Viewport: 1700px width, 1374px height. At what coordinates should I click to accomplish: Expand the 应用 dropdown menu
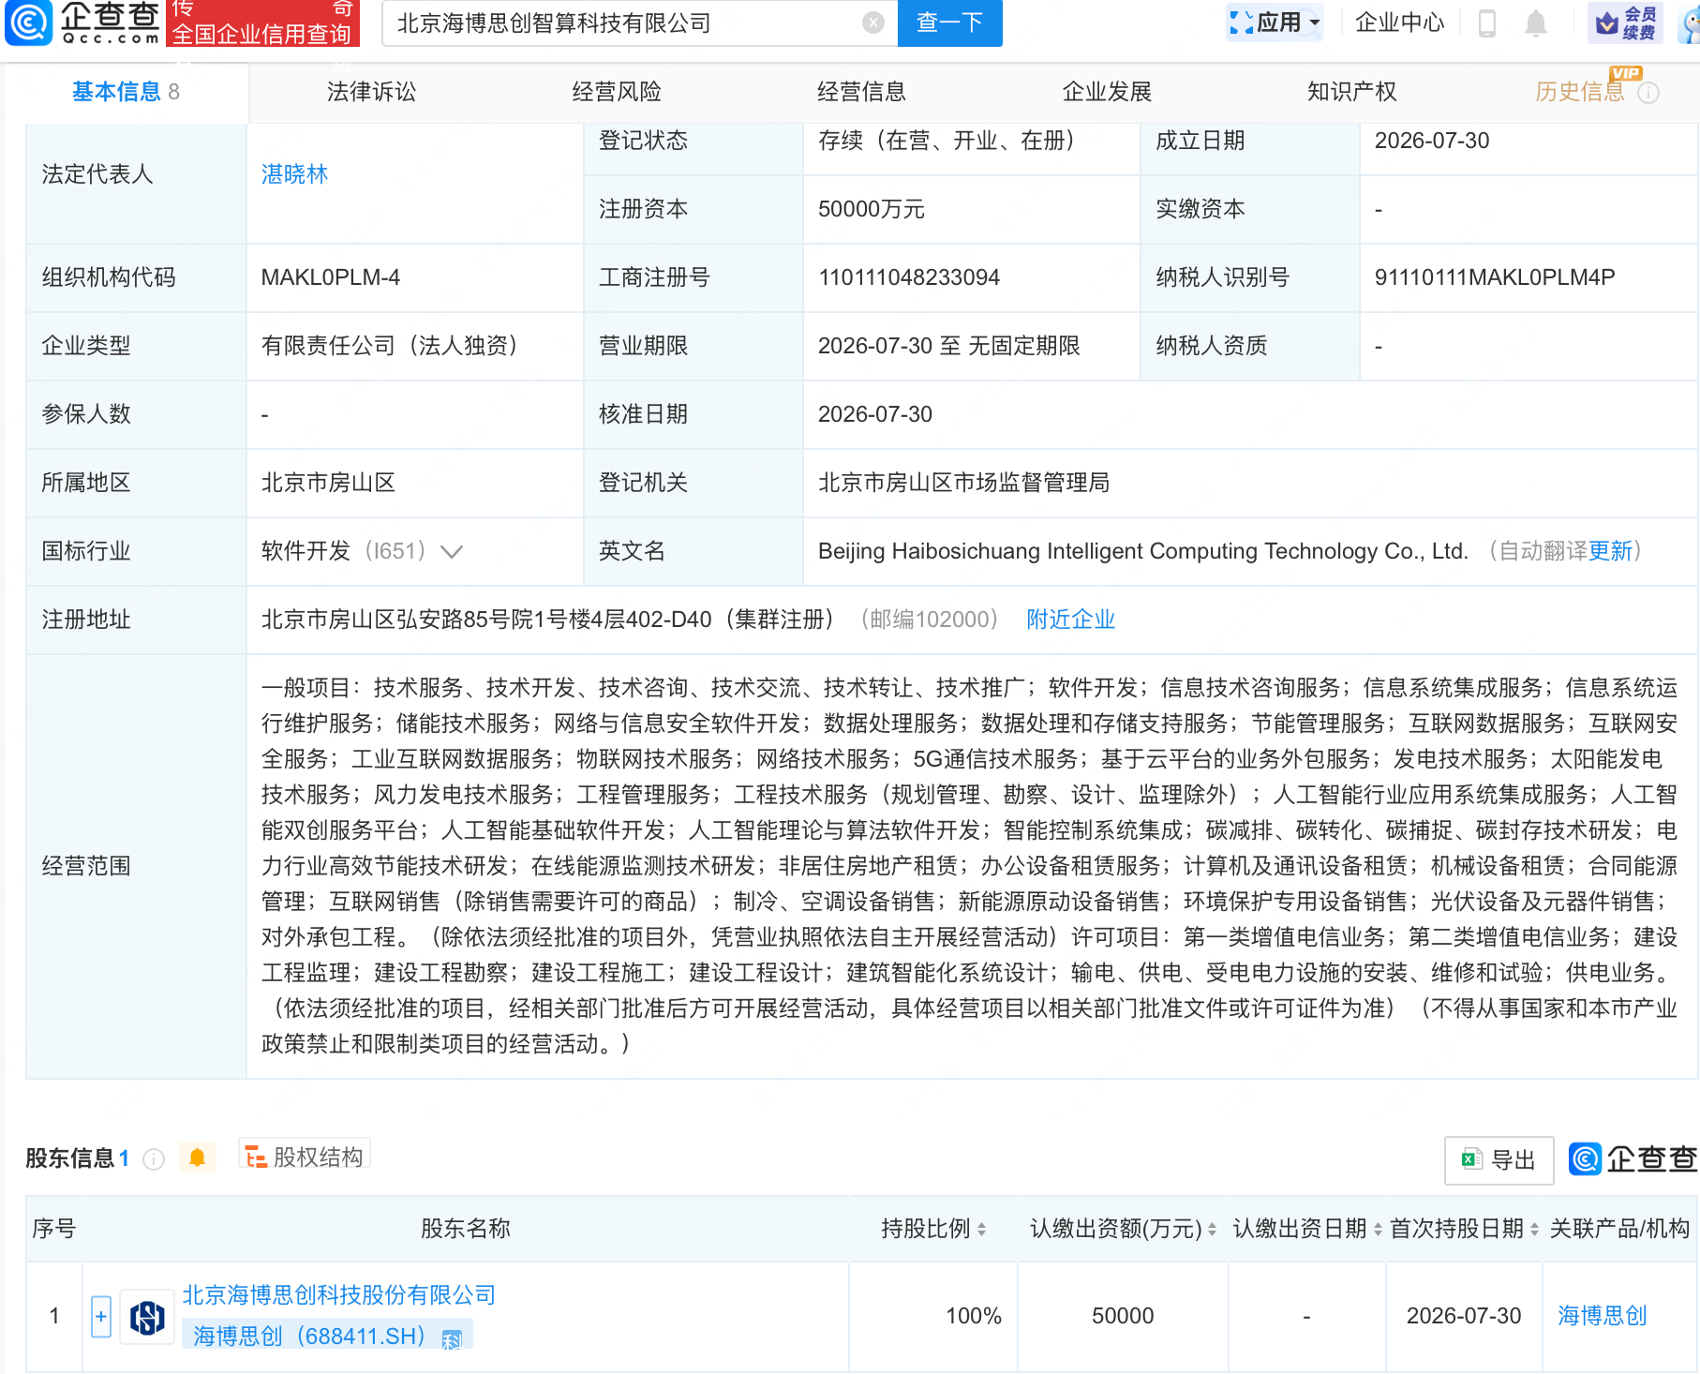coord(1275,22)
